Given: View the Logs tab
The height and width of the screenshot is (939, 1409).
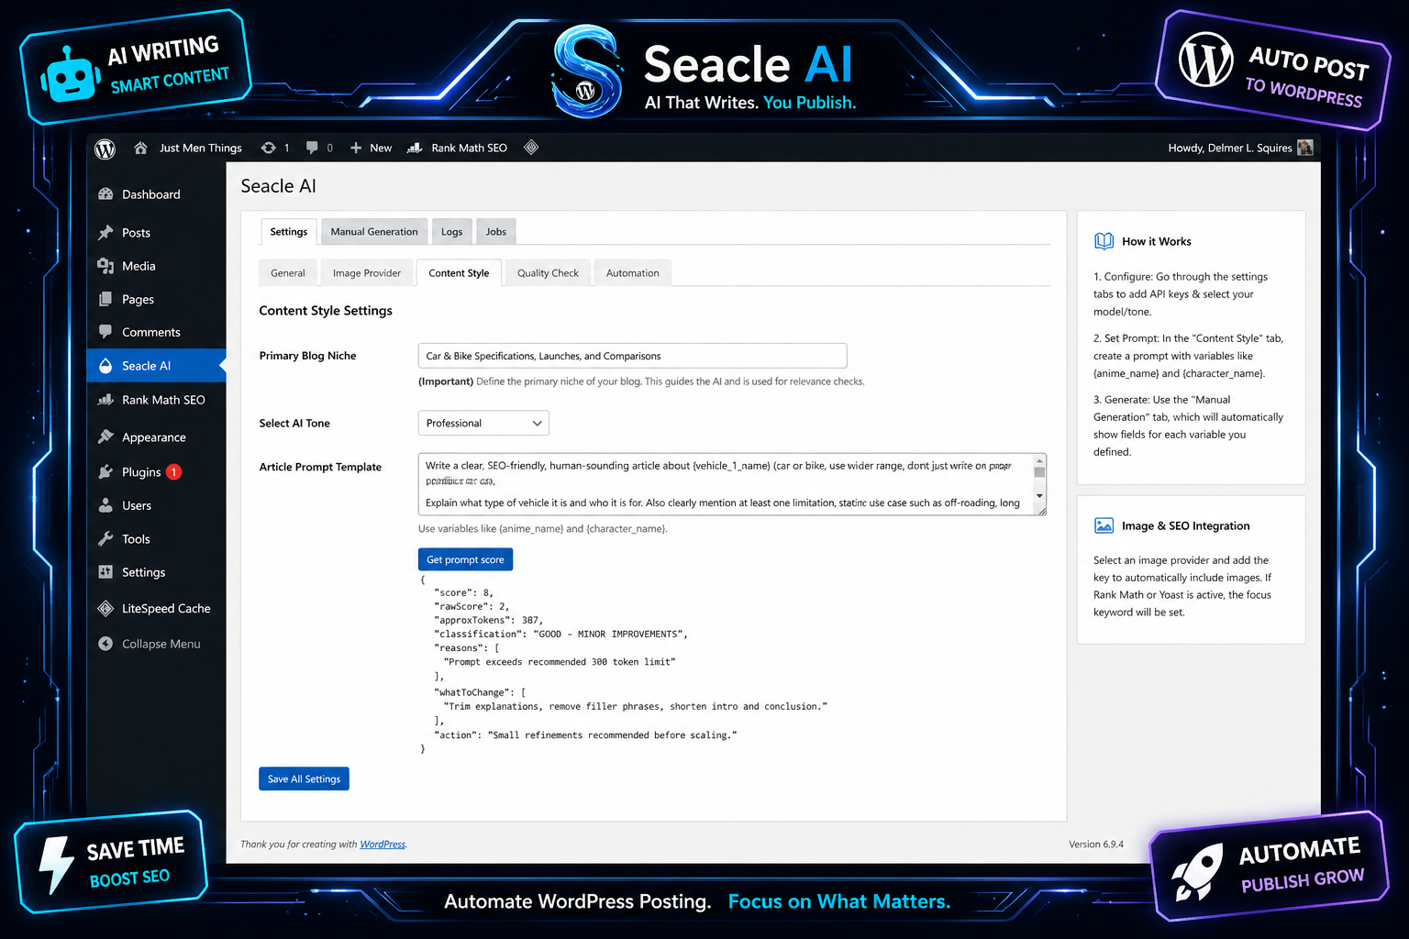Looking at the screenshot, I should 451,231.
